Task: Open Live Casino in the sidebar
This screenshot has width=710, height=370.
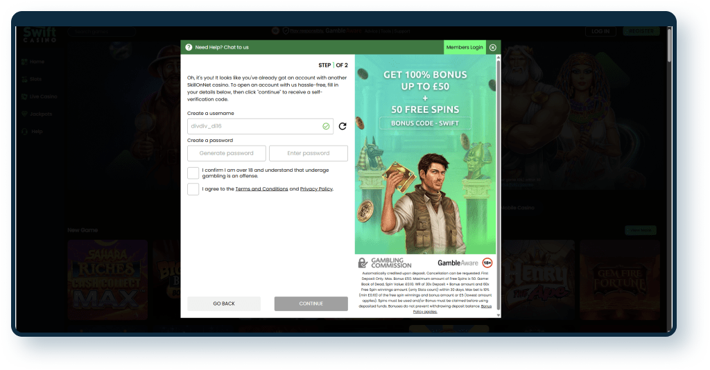Action: (39, 97)
